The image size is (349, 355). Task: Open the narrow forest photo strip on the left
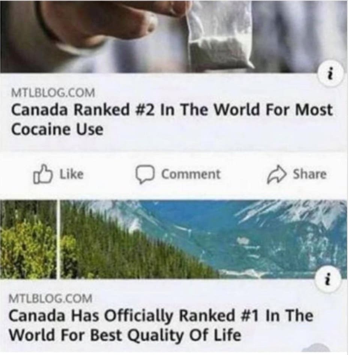click(28, 239)
